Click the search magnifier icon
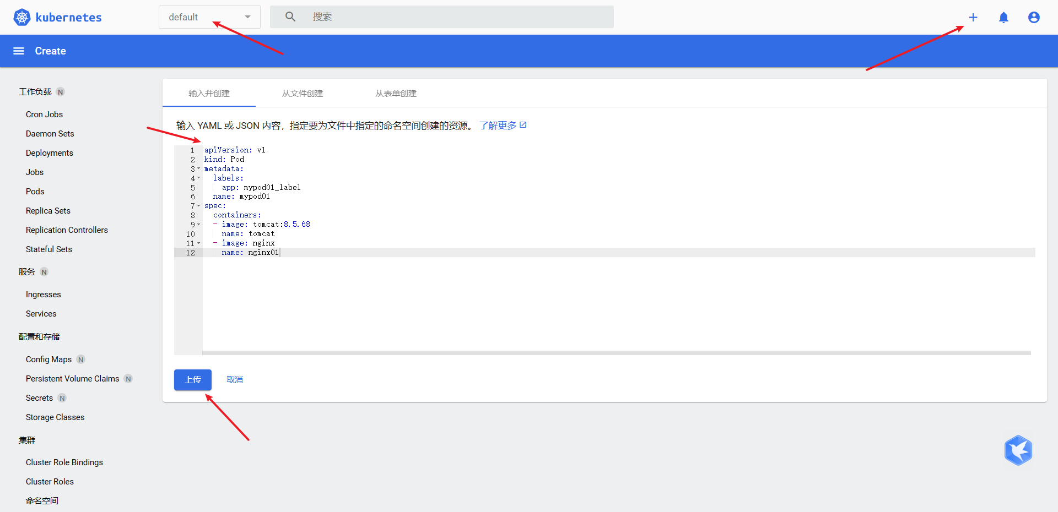Screen dimensions: 1058x512 point(290,17)
